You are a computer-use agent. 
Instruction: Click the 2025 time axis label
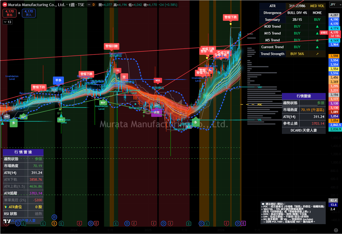148,230
